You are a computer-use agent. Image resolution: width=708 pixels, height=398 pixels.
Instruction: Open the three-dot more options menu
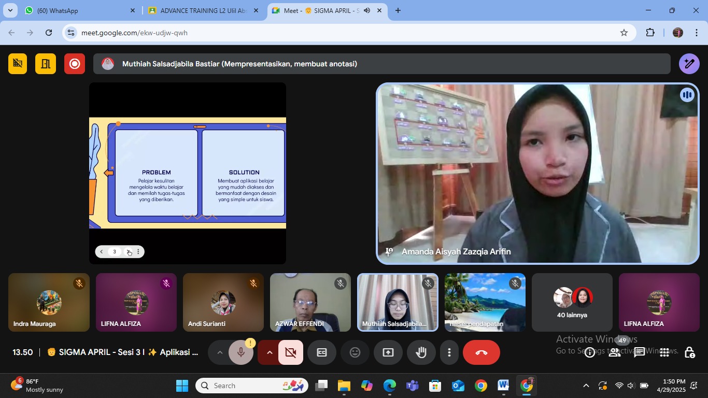pos(449,352)
